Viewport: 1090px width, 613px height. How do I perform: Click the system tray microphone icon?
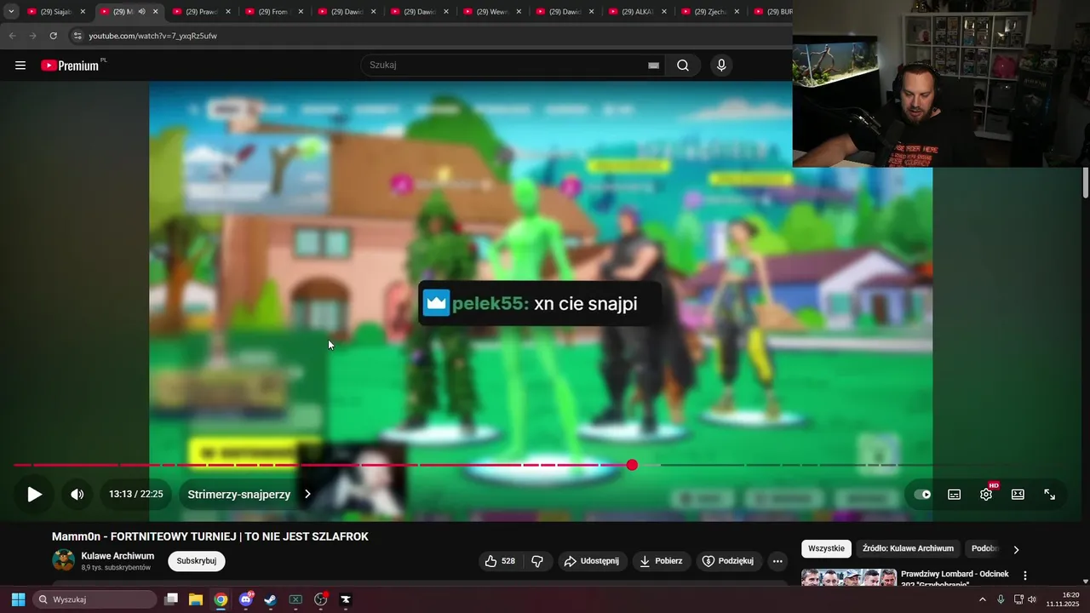click(x=1001, y=599)
